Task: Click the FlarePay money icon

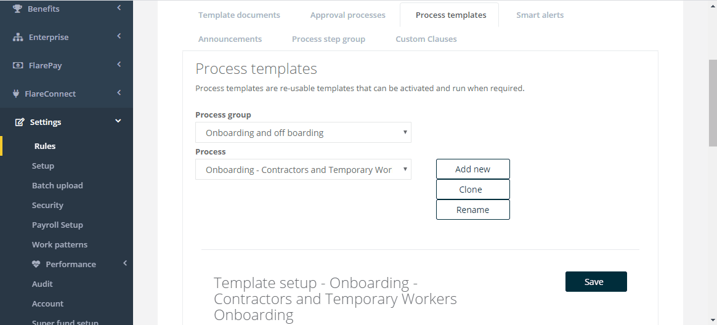Action: (18, 65)
